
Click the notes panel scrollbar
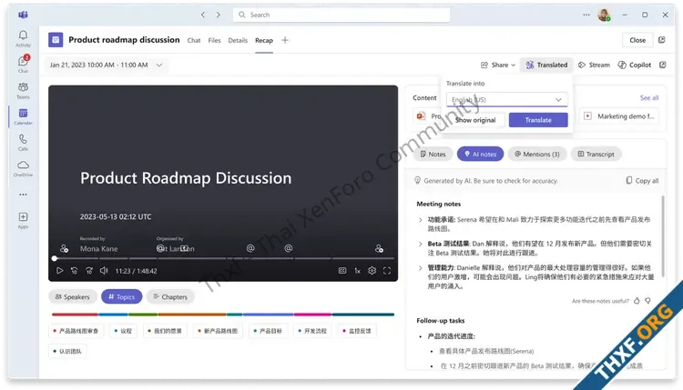point(663,236)
